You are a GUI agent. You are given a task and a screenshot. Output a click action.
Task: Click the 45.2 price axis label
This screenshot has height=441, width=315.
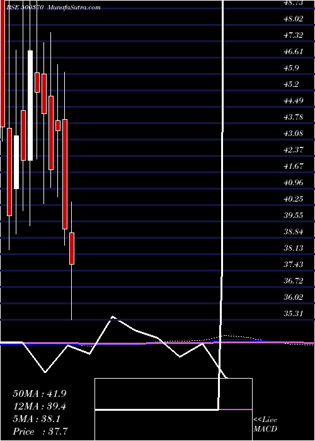(x=291, y=84)
